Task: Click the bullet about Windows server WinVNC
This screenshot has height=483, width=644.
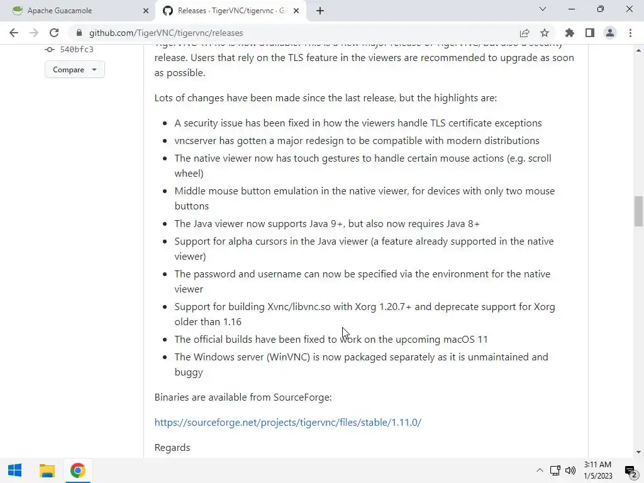Action: pos(362,364)
